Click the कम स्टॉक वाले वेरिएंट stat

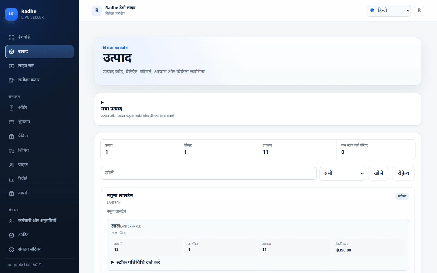[376, 150]
